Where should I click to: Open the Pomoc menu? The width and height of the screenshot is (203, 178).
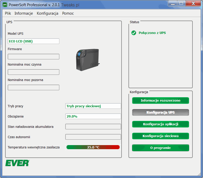(68, 13)
